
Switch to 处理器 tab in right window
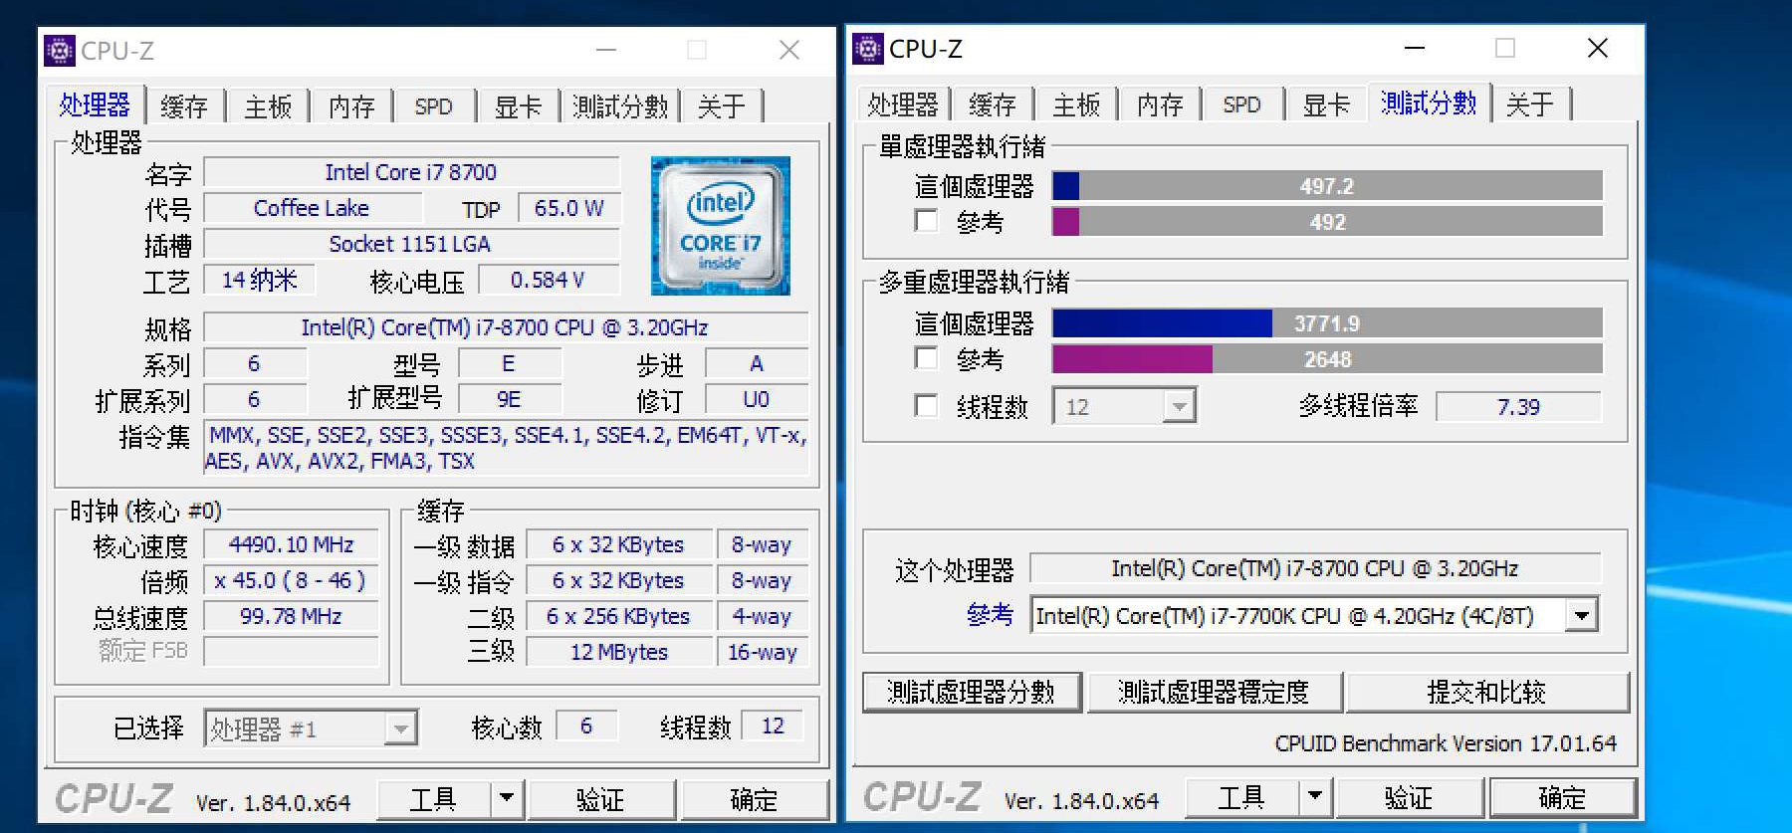point(903,104)
